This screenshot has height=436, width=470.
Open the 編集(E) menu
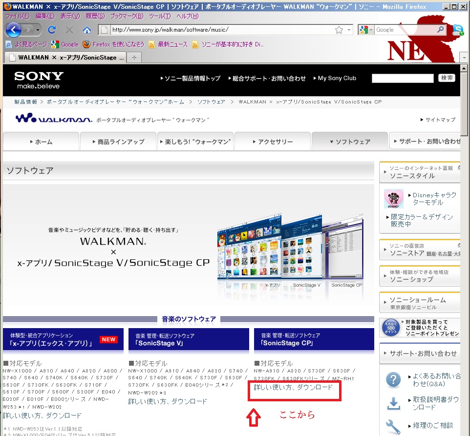coord(45,16)
